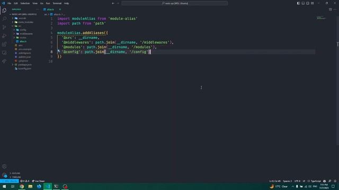Open notifications bell in status bar
This screenshot has height=190, width=339.
click(x=335, y=181)
